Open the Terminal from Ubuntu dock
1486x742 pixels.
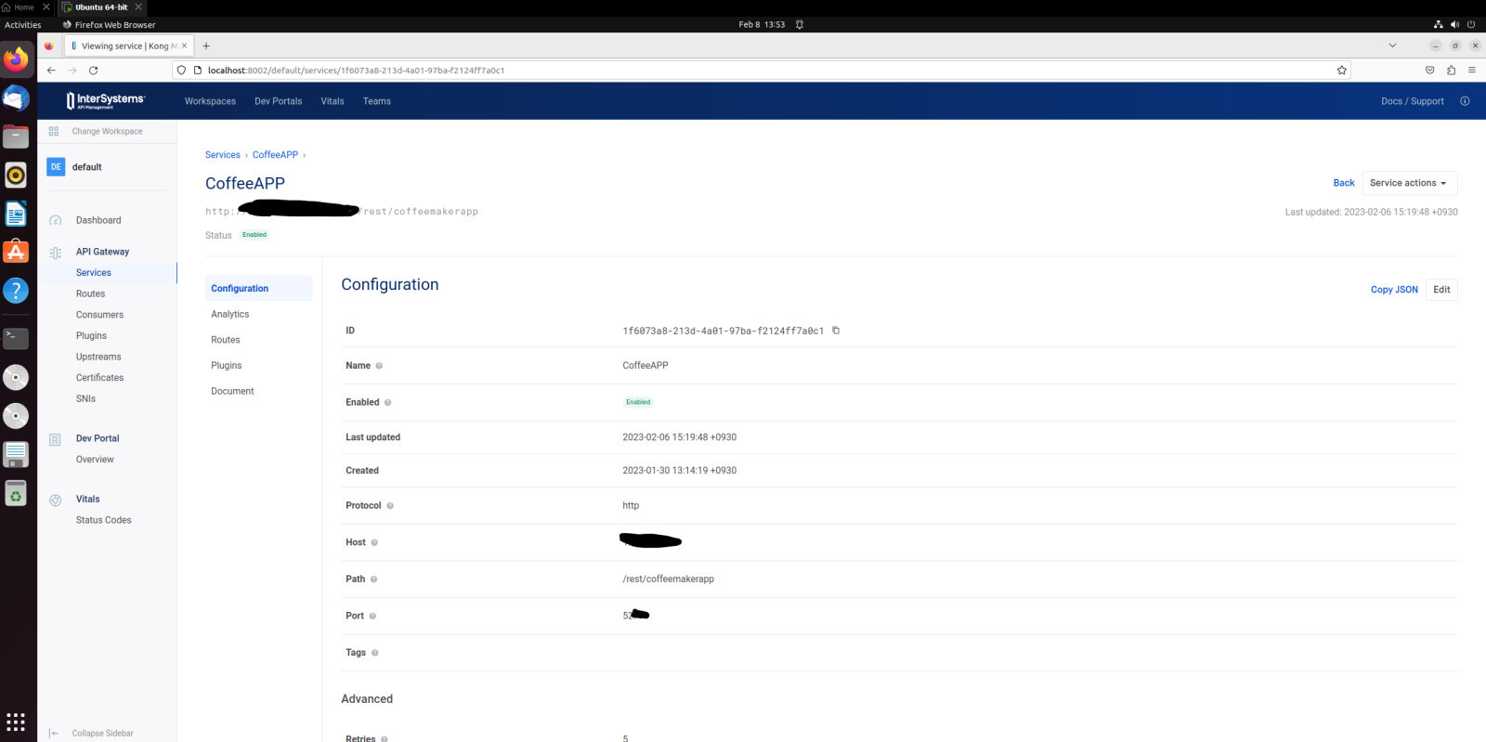(x=16, y=338)
